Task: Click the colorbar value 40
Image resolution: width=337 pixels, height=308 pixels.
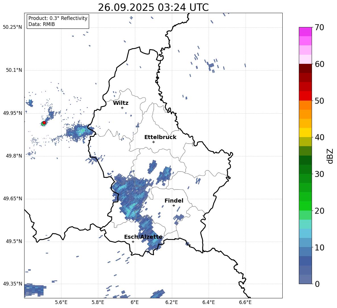Action: click(x=319, y=137)
